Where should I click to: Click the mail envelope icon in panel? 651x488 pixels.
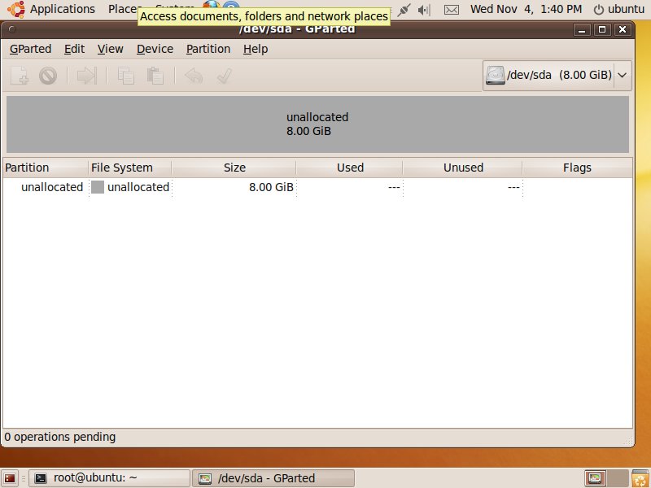tap(452, 9)
